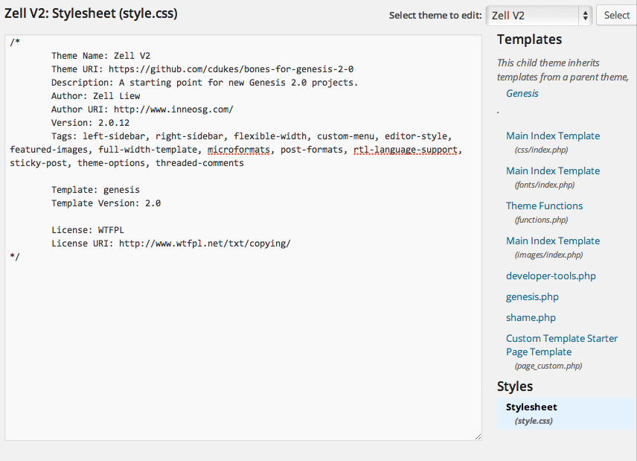Open the fonts Main Index Template
The width and height of the screenshot is (637, 461).
coord(553,171)
